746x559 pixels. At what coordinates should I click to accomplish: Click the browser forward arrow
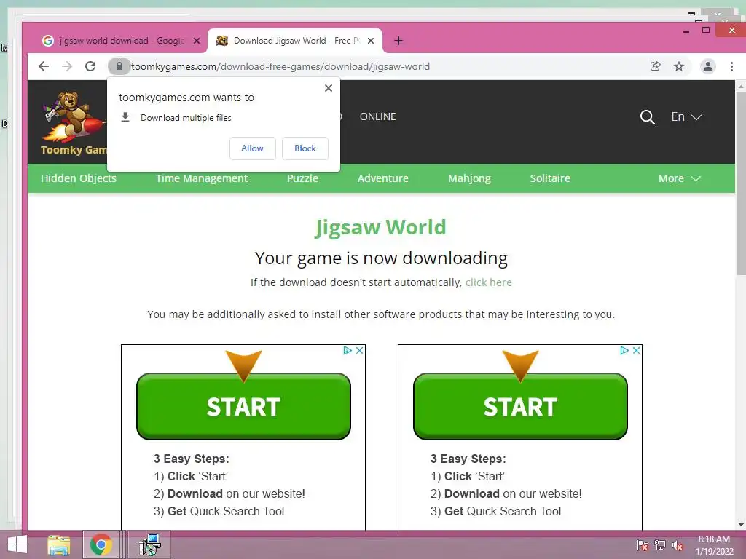pyautogui.click(x=67, y=66)
